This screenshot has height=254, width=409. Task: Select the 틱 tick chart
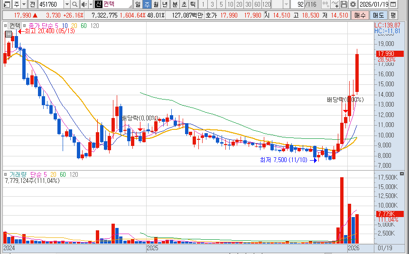[193, 4]
